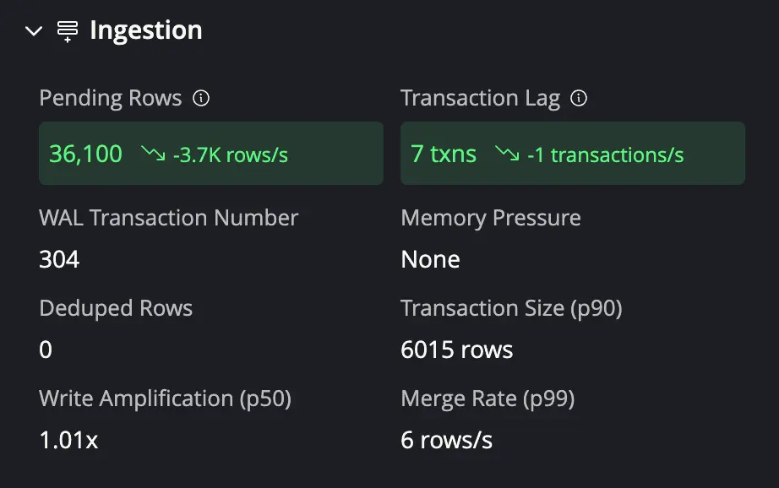The height and width of the screenshot is (488, 779).
Task: Select the WAL Transaction Number entry
Action: [x=168, y=218]
